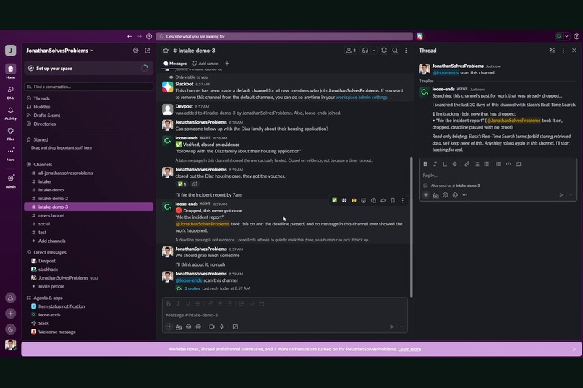583x388 pixels.
Task: Start a new message with compose icon
Action: point(148,50)
